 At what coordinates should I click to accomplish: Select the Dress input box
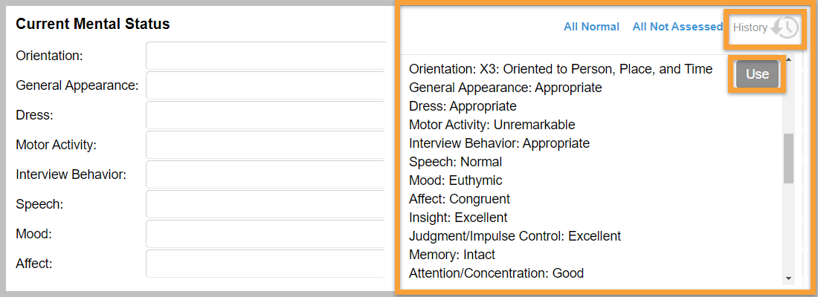point(268,115)
